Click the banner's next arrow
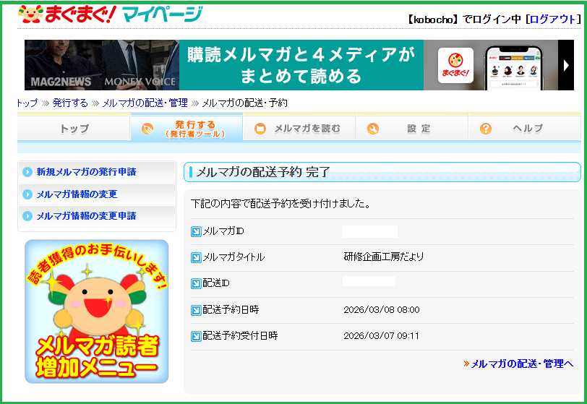 [567, 65]
